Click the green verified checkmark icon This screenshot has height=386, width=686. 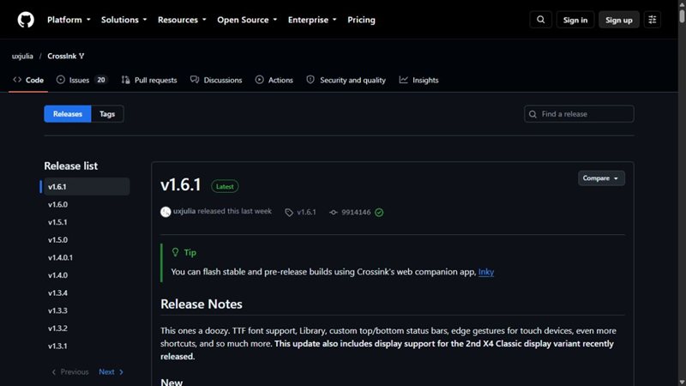click(x=379, y=212)
